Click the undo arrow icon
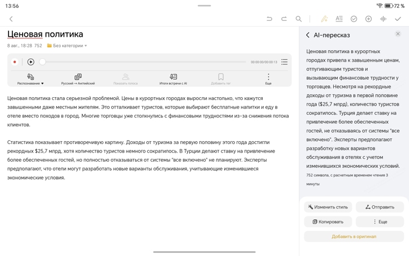This screenshot has width=409, height=256. (x=269, y=19)
